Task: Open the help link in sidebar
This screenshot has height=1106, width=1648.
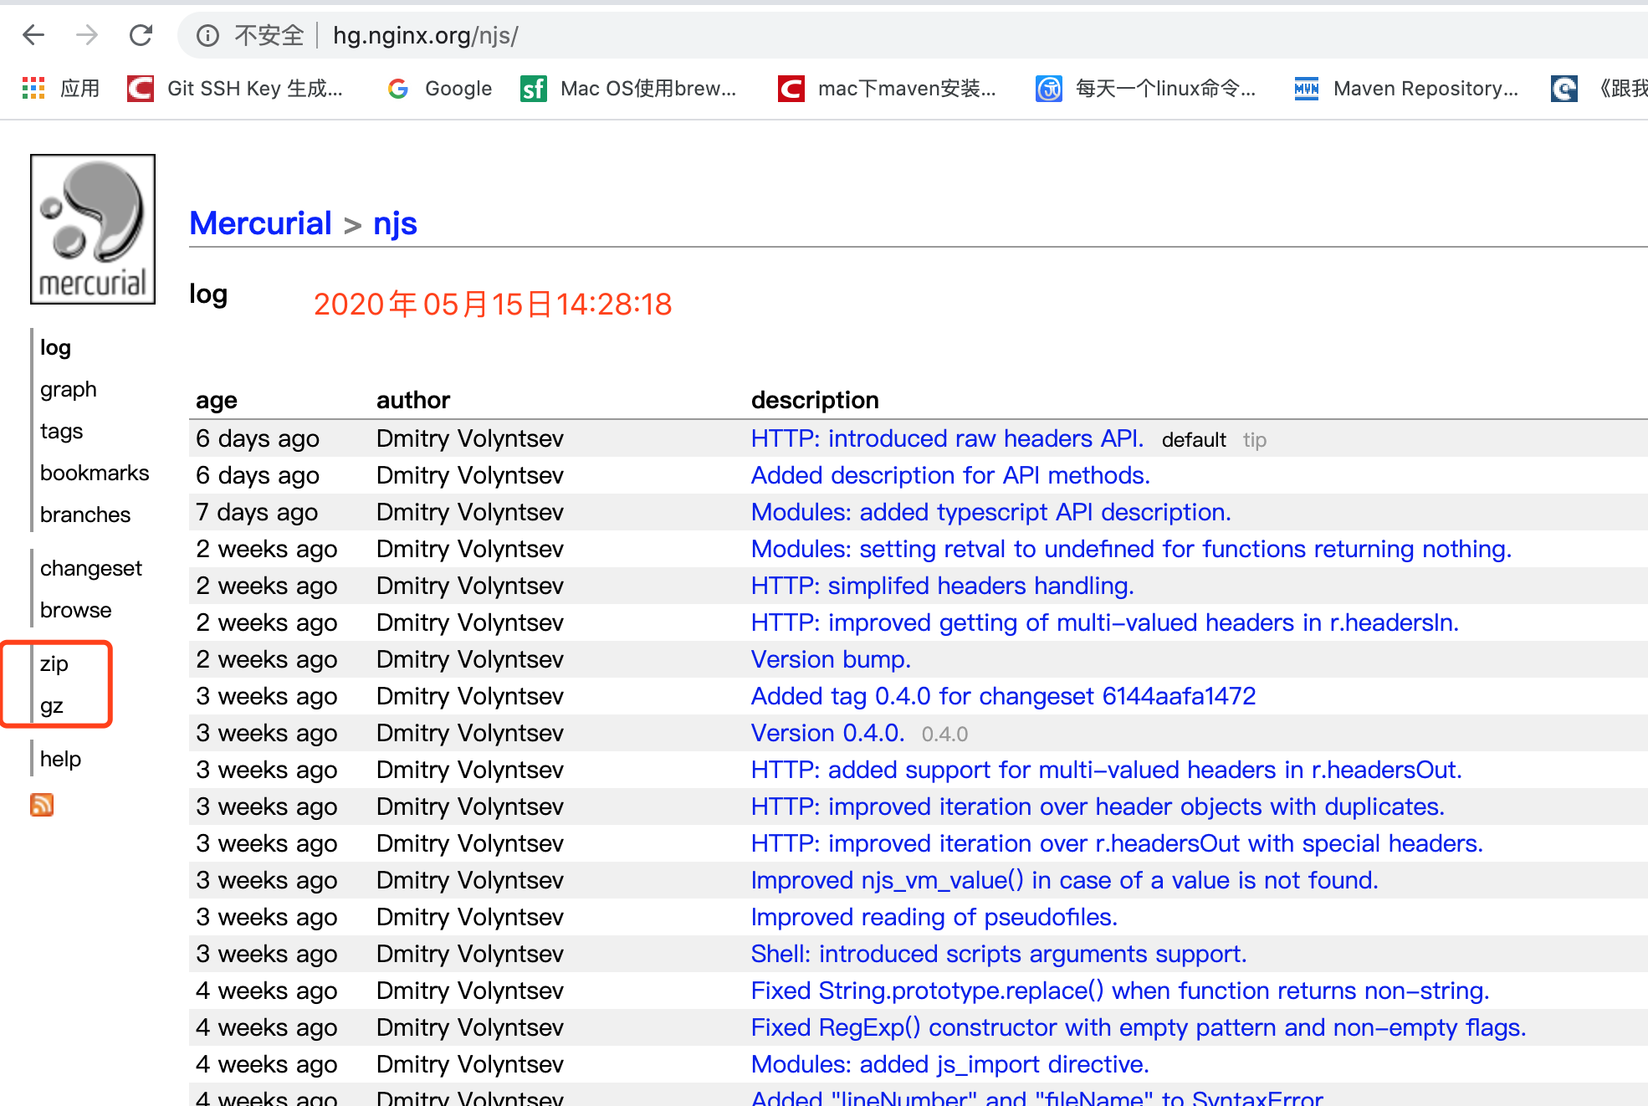Action: point(60,759)
